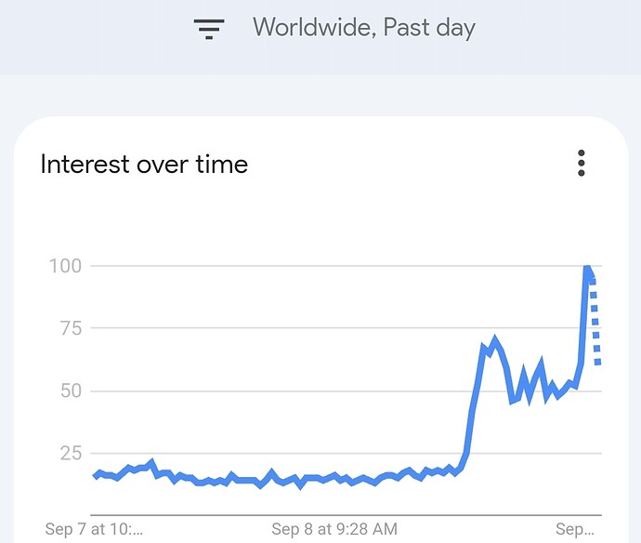Screen dimensions: 641x543
Task: Select the Interest over time heading
Action: [144, 164]
